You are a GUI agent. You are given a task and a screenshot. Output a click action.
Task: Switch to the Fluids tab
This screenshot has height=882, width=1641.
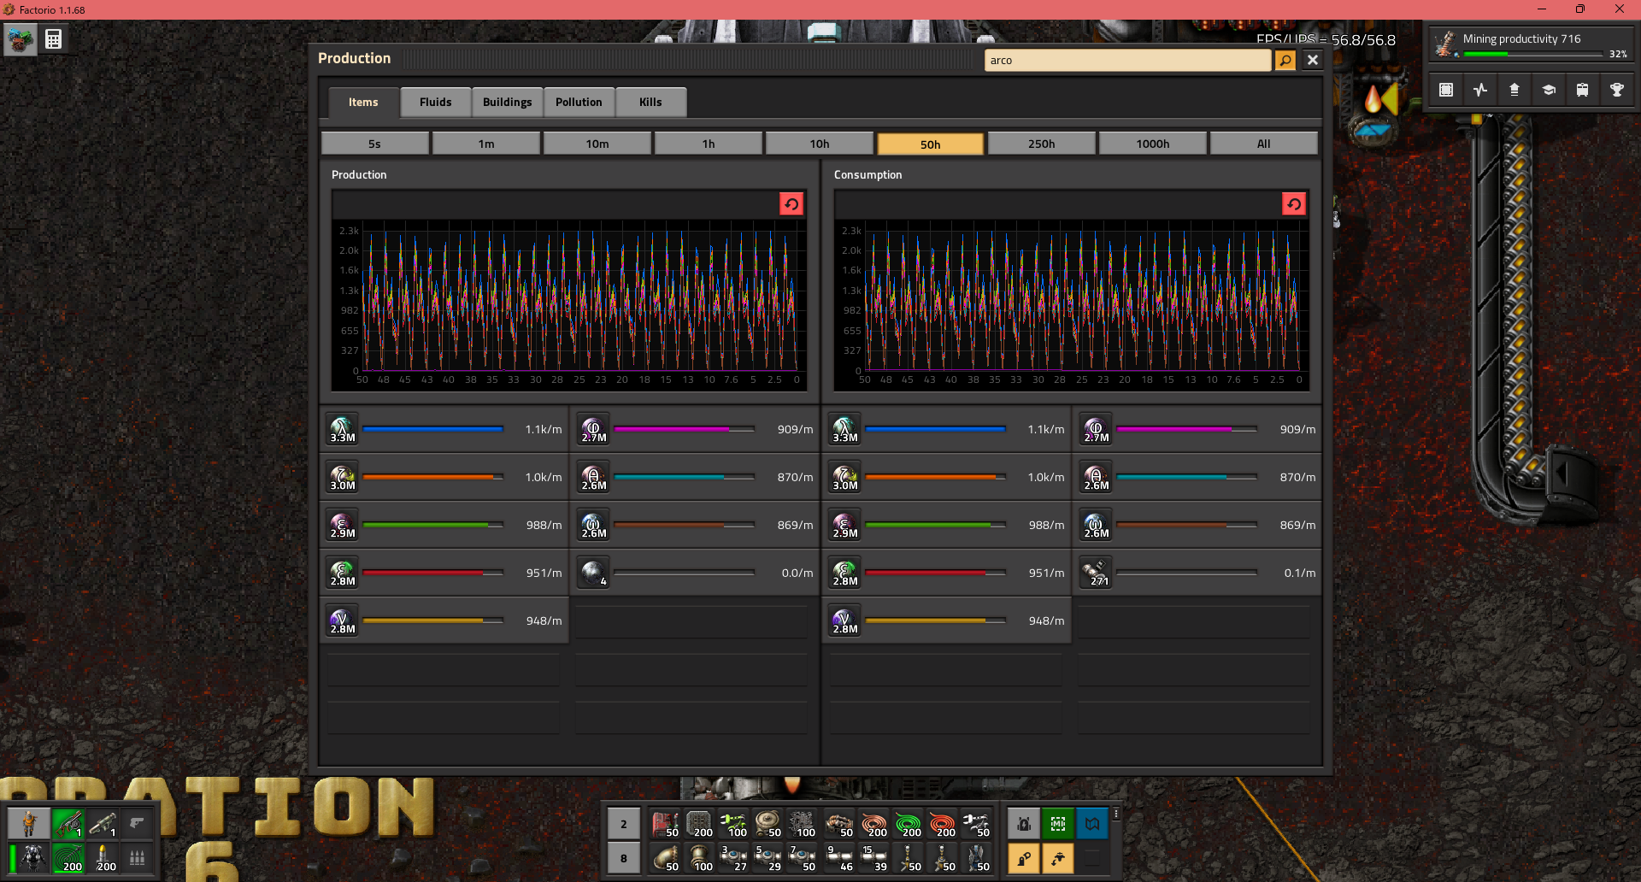pyautogui.click(x=435, y=102)
